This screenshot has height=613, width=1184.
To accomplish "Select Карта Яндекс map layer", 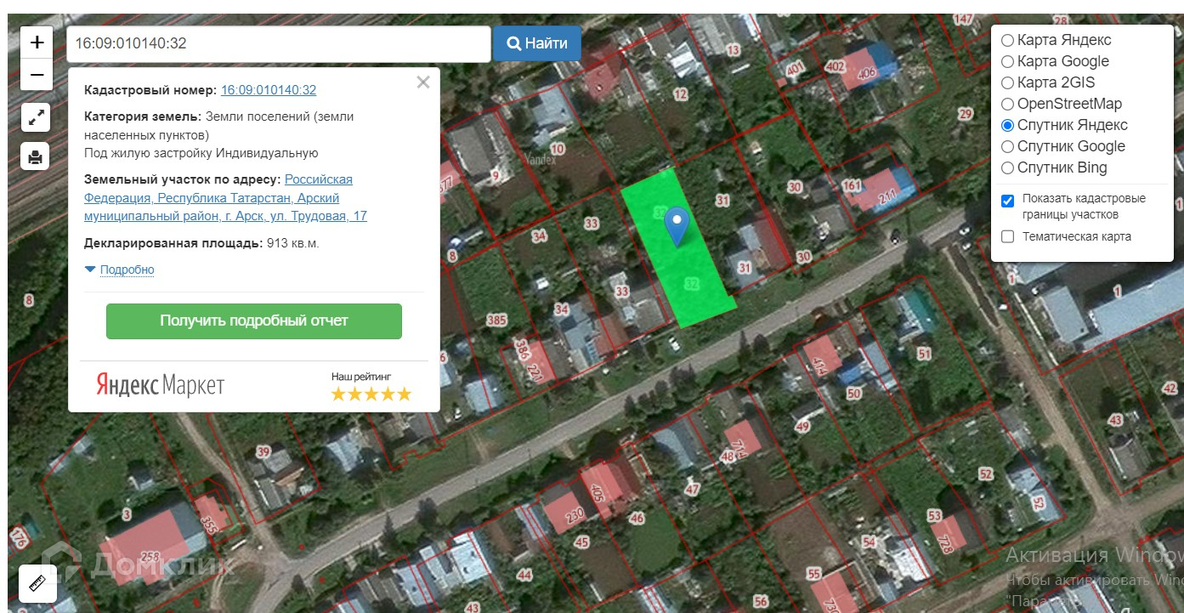I will click(x=1007, y=40).
